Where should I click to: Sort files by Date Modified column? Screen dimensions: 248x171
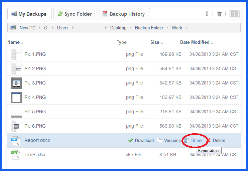click(x=195, y=42)
